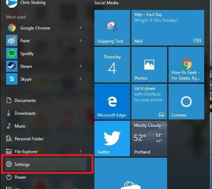Open the Jot it down OneNote tile
The image size is (212, 189).
click(149, 102)
